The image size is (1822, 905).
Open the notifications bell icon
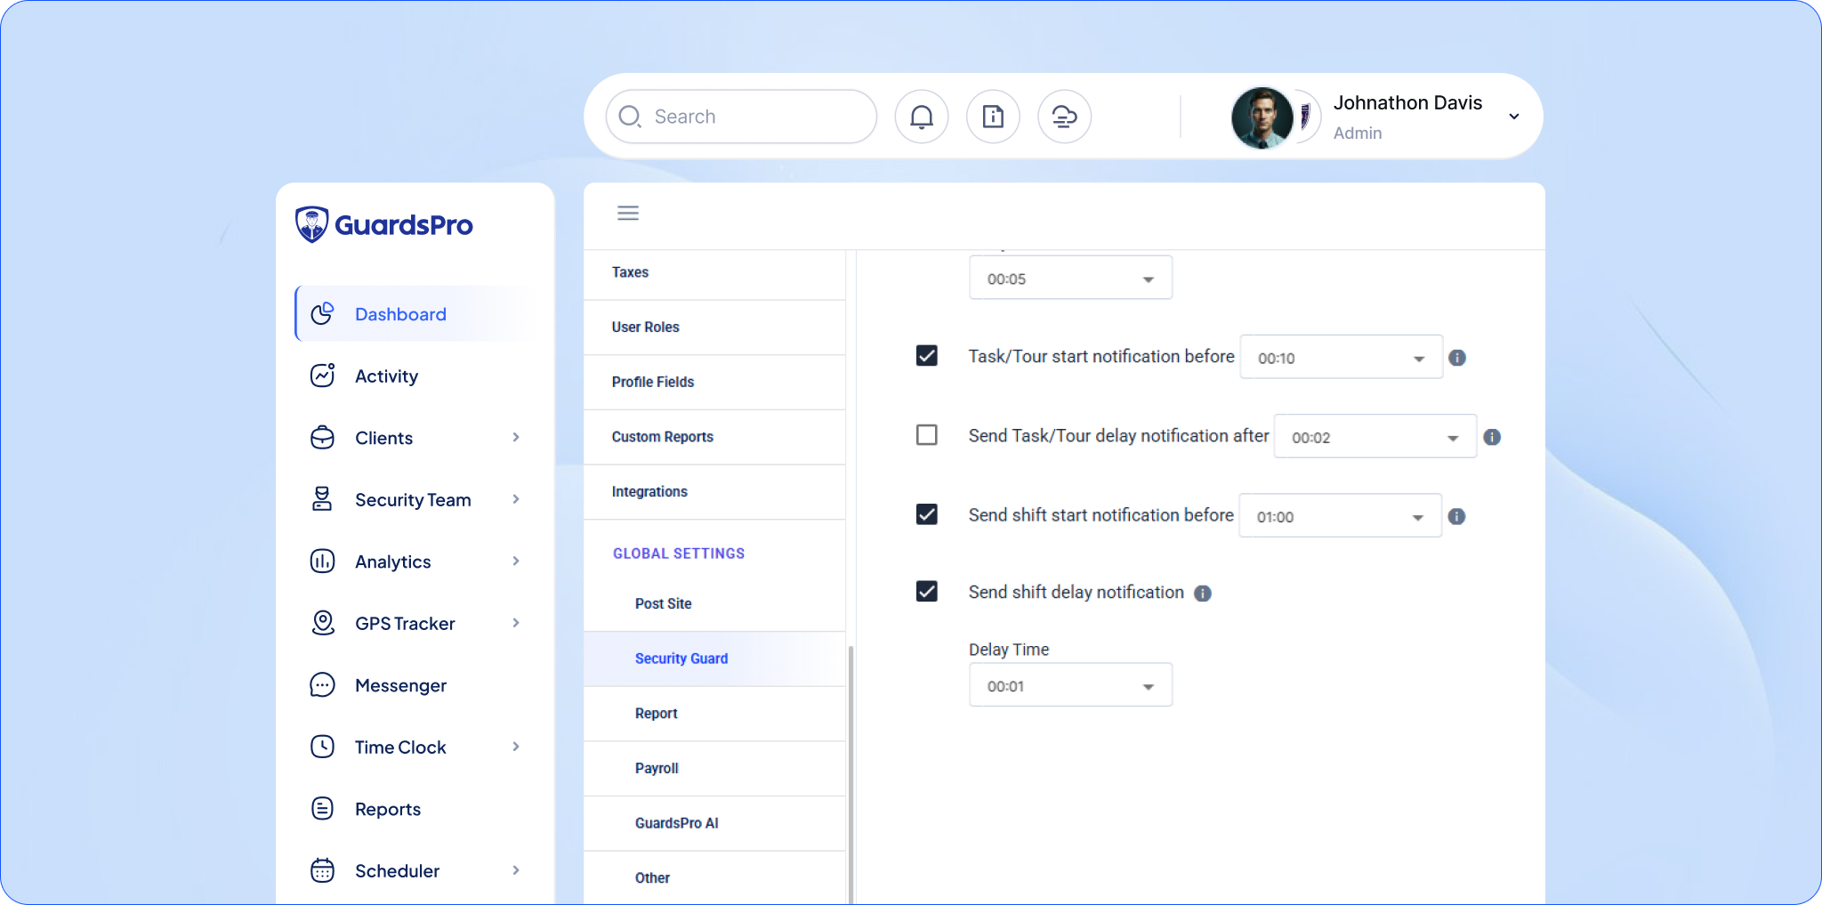(x=922, y=117)
